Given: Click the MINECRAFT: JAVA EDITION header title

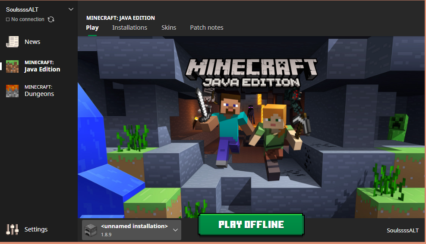Looking at the screenshot, I should tap(120, 18).
